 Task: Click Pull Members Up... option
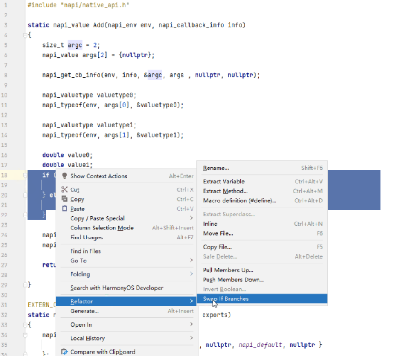228,270
